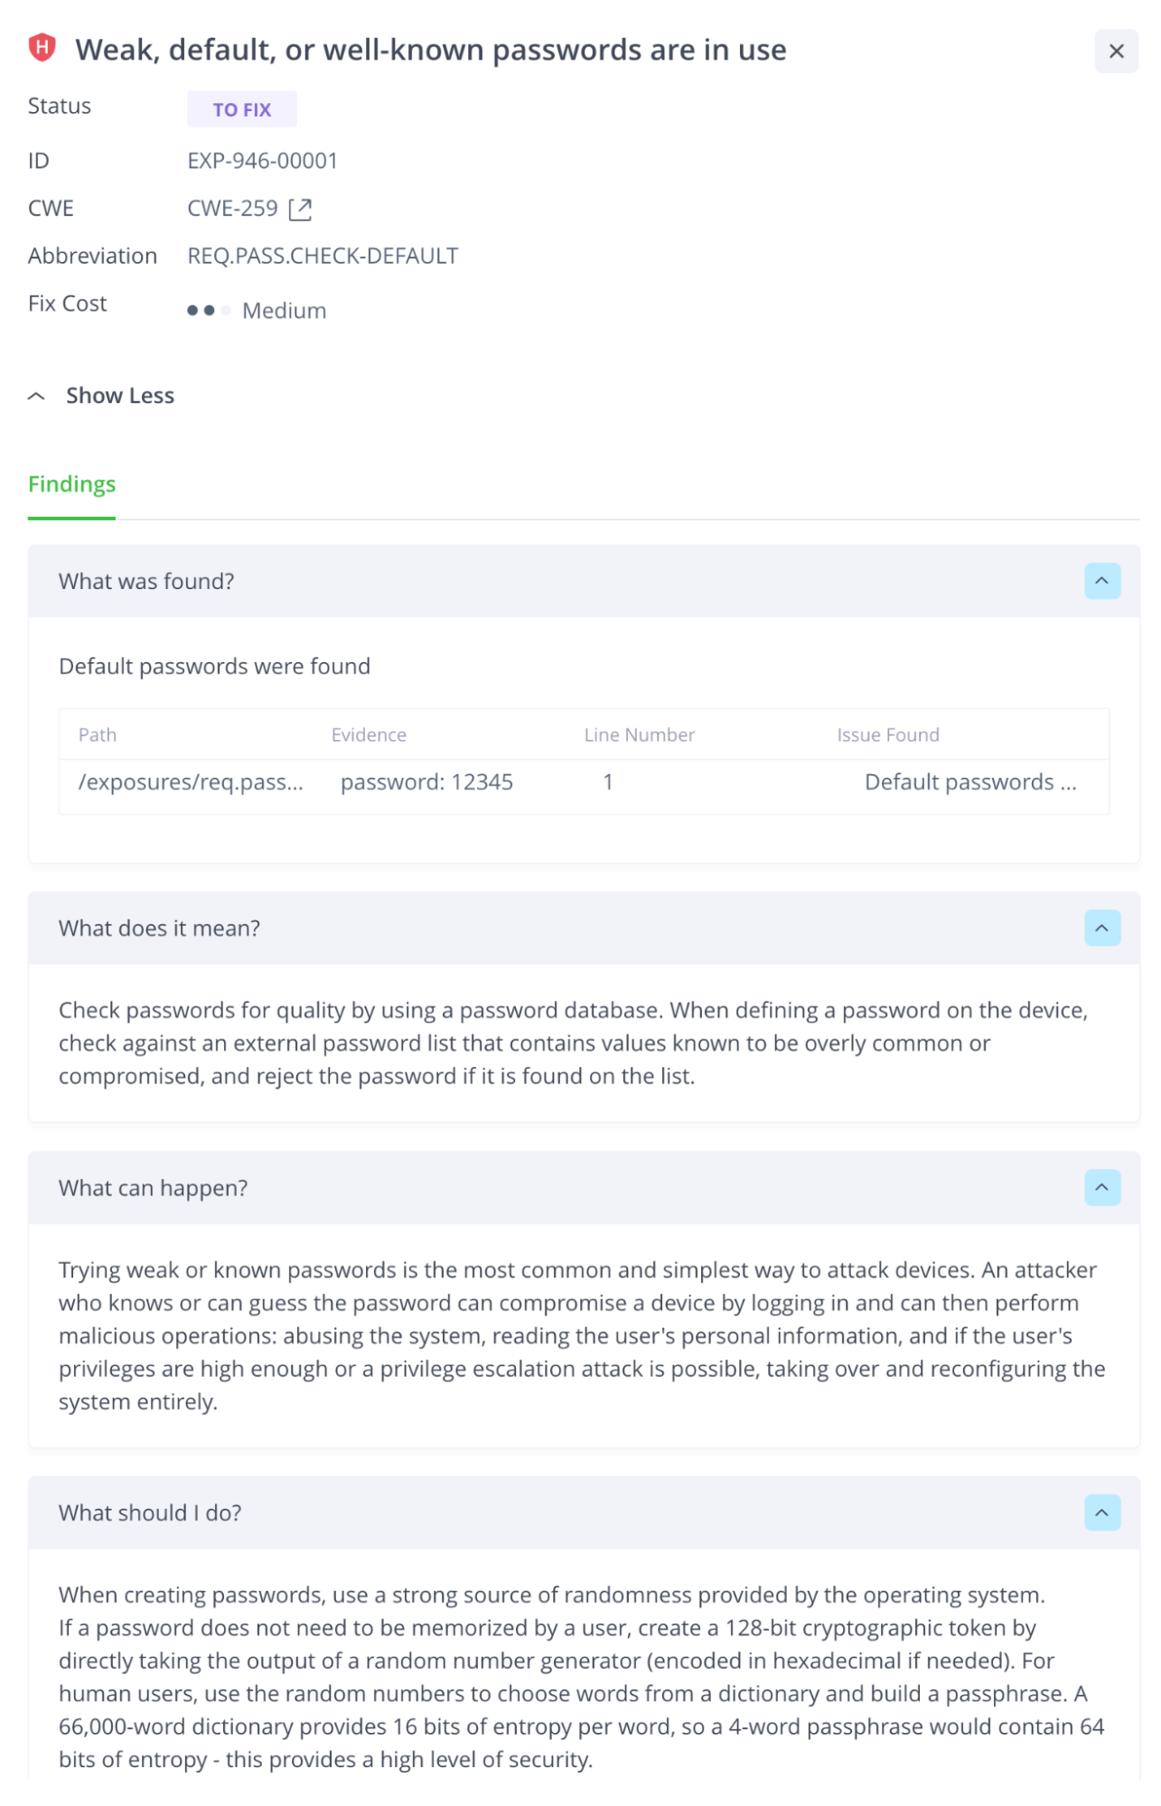Click the Show Less text
The width and height of the screenshot is (1161, 1806).
tap(120, 396)
